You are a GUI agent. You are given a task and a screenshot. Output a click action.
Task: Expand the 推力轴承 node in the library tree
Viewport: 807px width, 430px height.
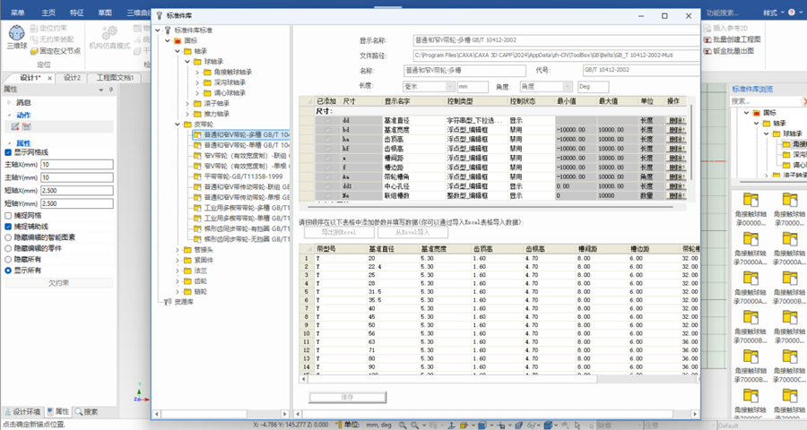(188, 114)
